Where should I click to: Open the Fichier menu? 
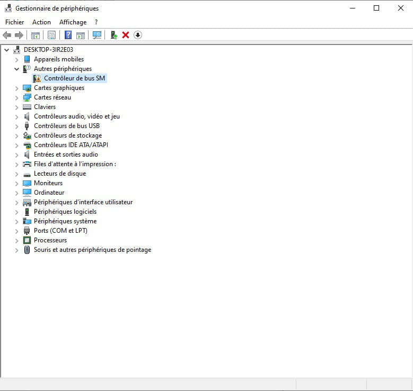[x=14, y=22]
